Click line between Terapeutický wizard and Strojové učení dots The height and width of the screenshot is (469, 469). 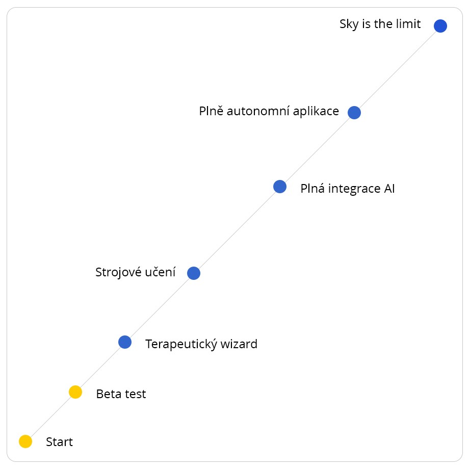[159, 308]
